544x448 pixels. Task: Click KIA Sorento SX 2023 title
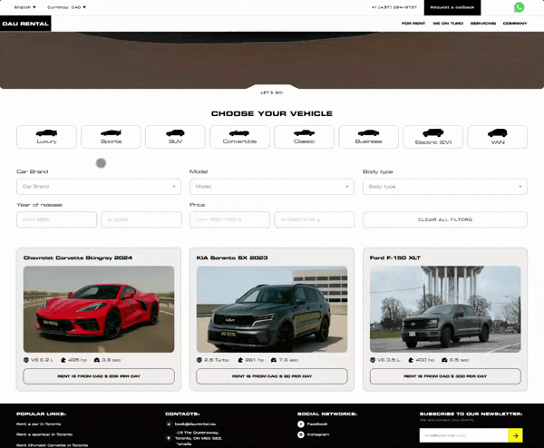232,258
